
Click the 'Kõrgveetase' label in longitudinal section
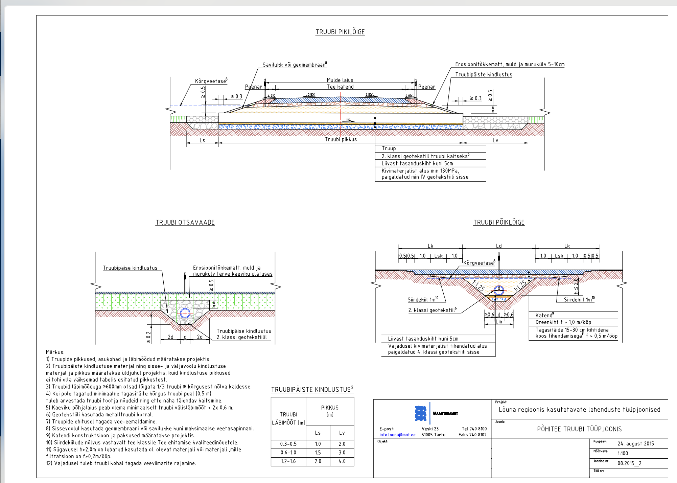(211, 81)
